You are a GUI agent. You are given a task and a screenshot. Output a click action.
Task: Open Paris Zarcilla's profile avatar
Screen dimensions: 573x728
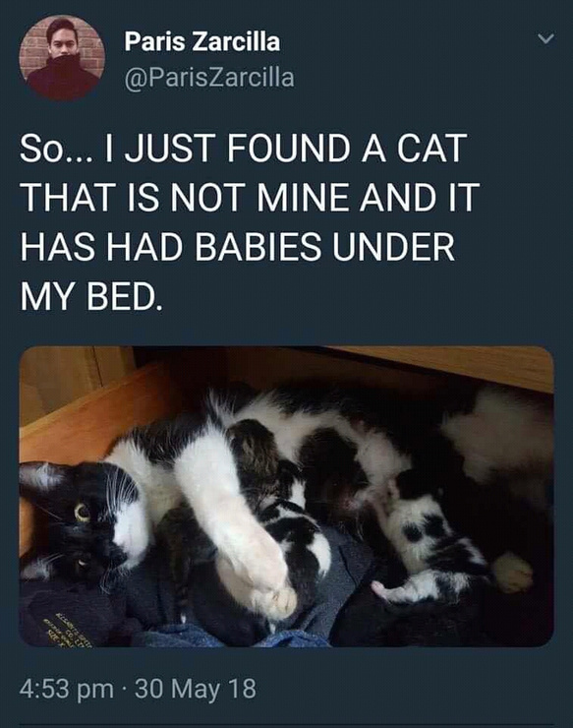tap(62, 58)
